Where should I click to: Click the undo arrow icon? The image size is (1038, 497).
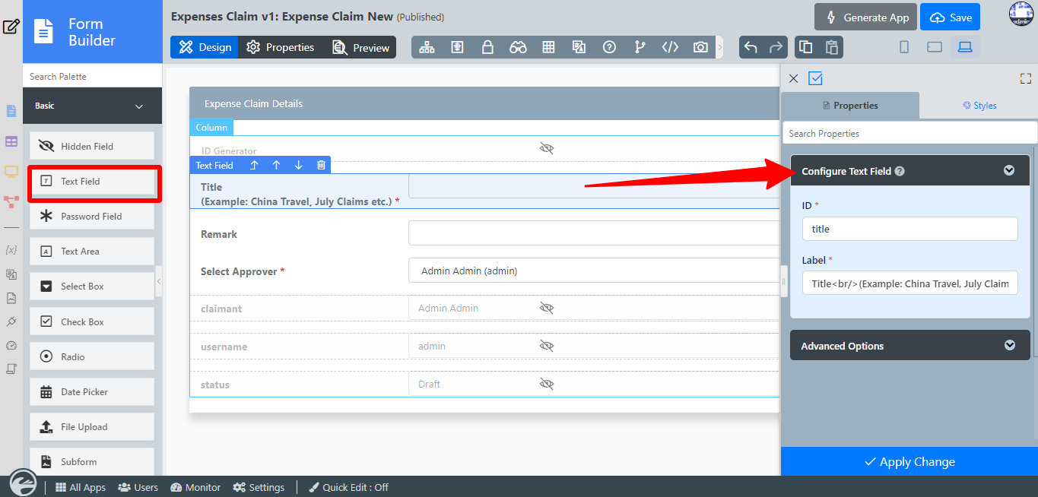751,47
